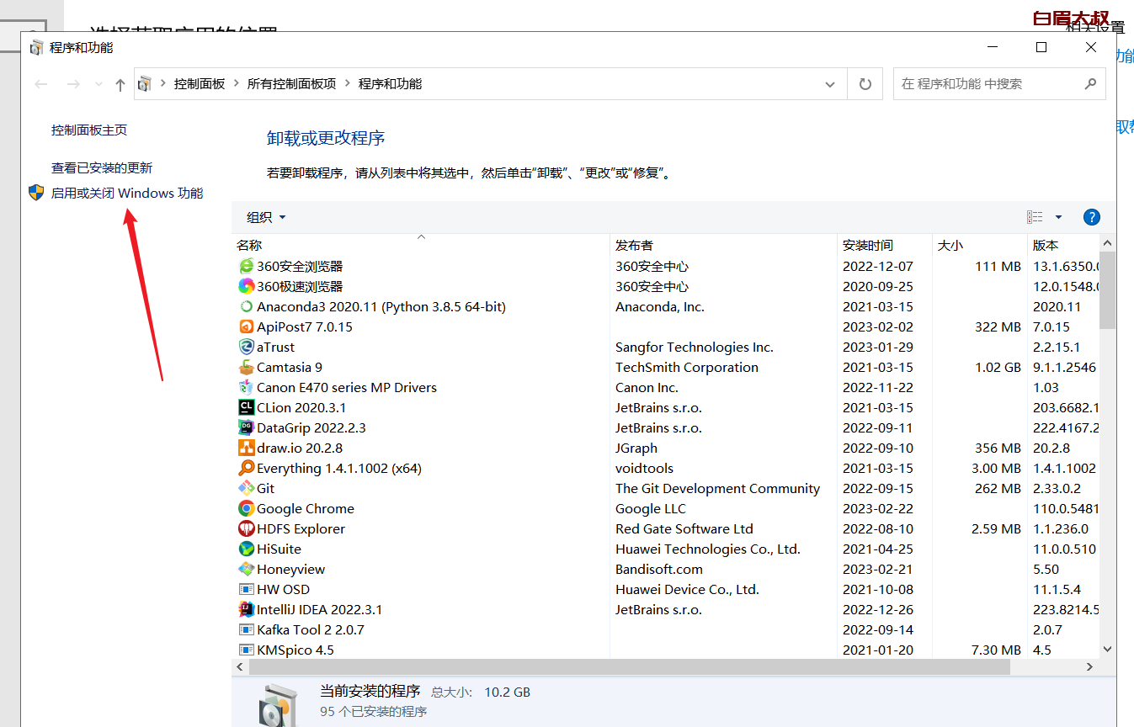Click the HW OSD program icon
Viewport: 1134px width, 727px height.
tap(246, 589)
